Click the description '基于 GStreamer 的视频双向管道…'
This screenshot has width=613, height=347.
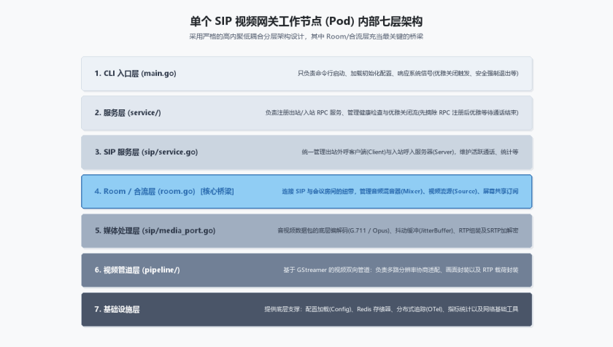(401, 270)
